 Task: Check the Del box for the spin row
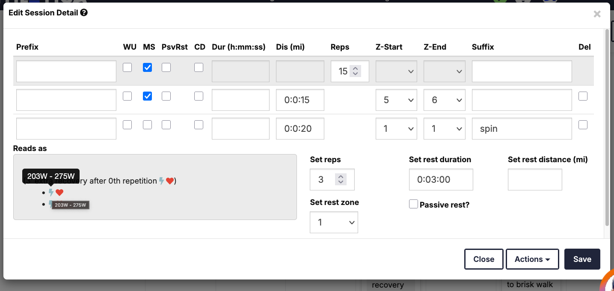(x=583, y=125)
